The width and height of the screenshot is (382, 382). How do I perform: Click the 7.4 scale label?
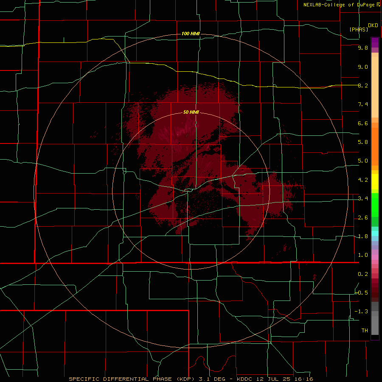coord(363,104)
